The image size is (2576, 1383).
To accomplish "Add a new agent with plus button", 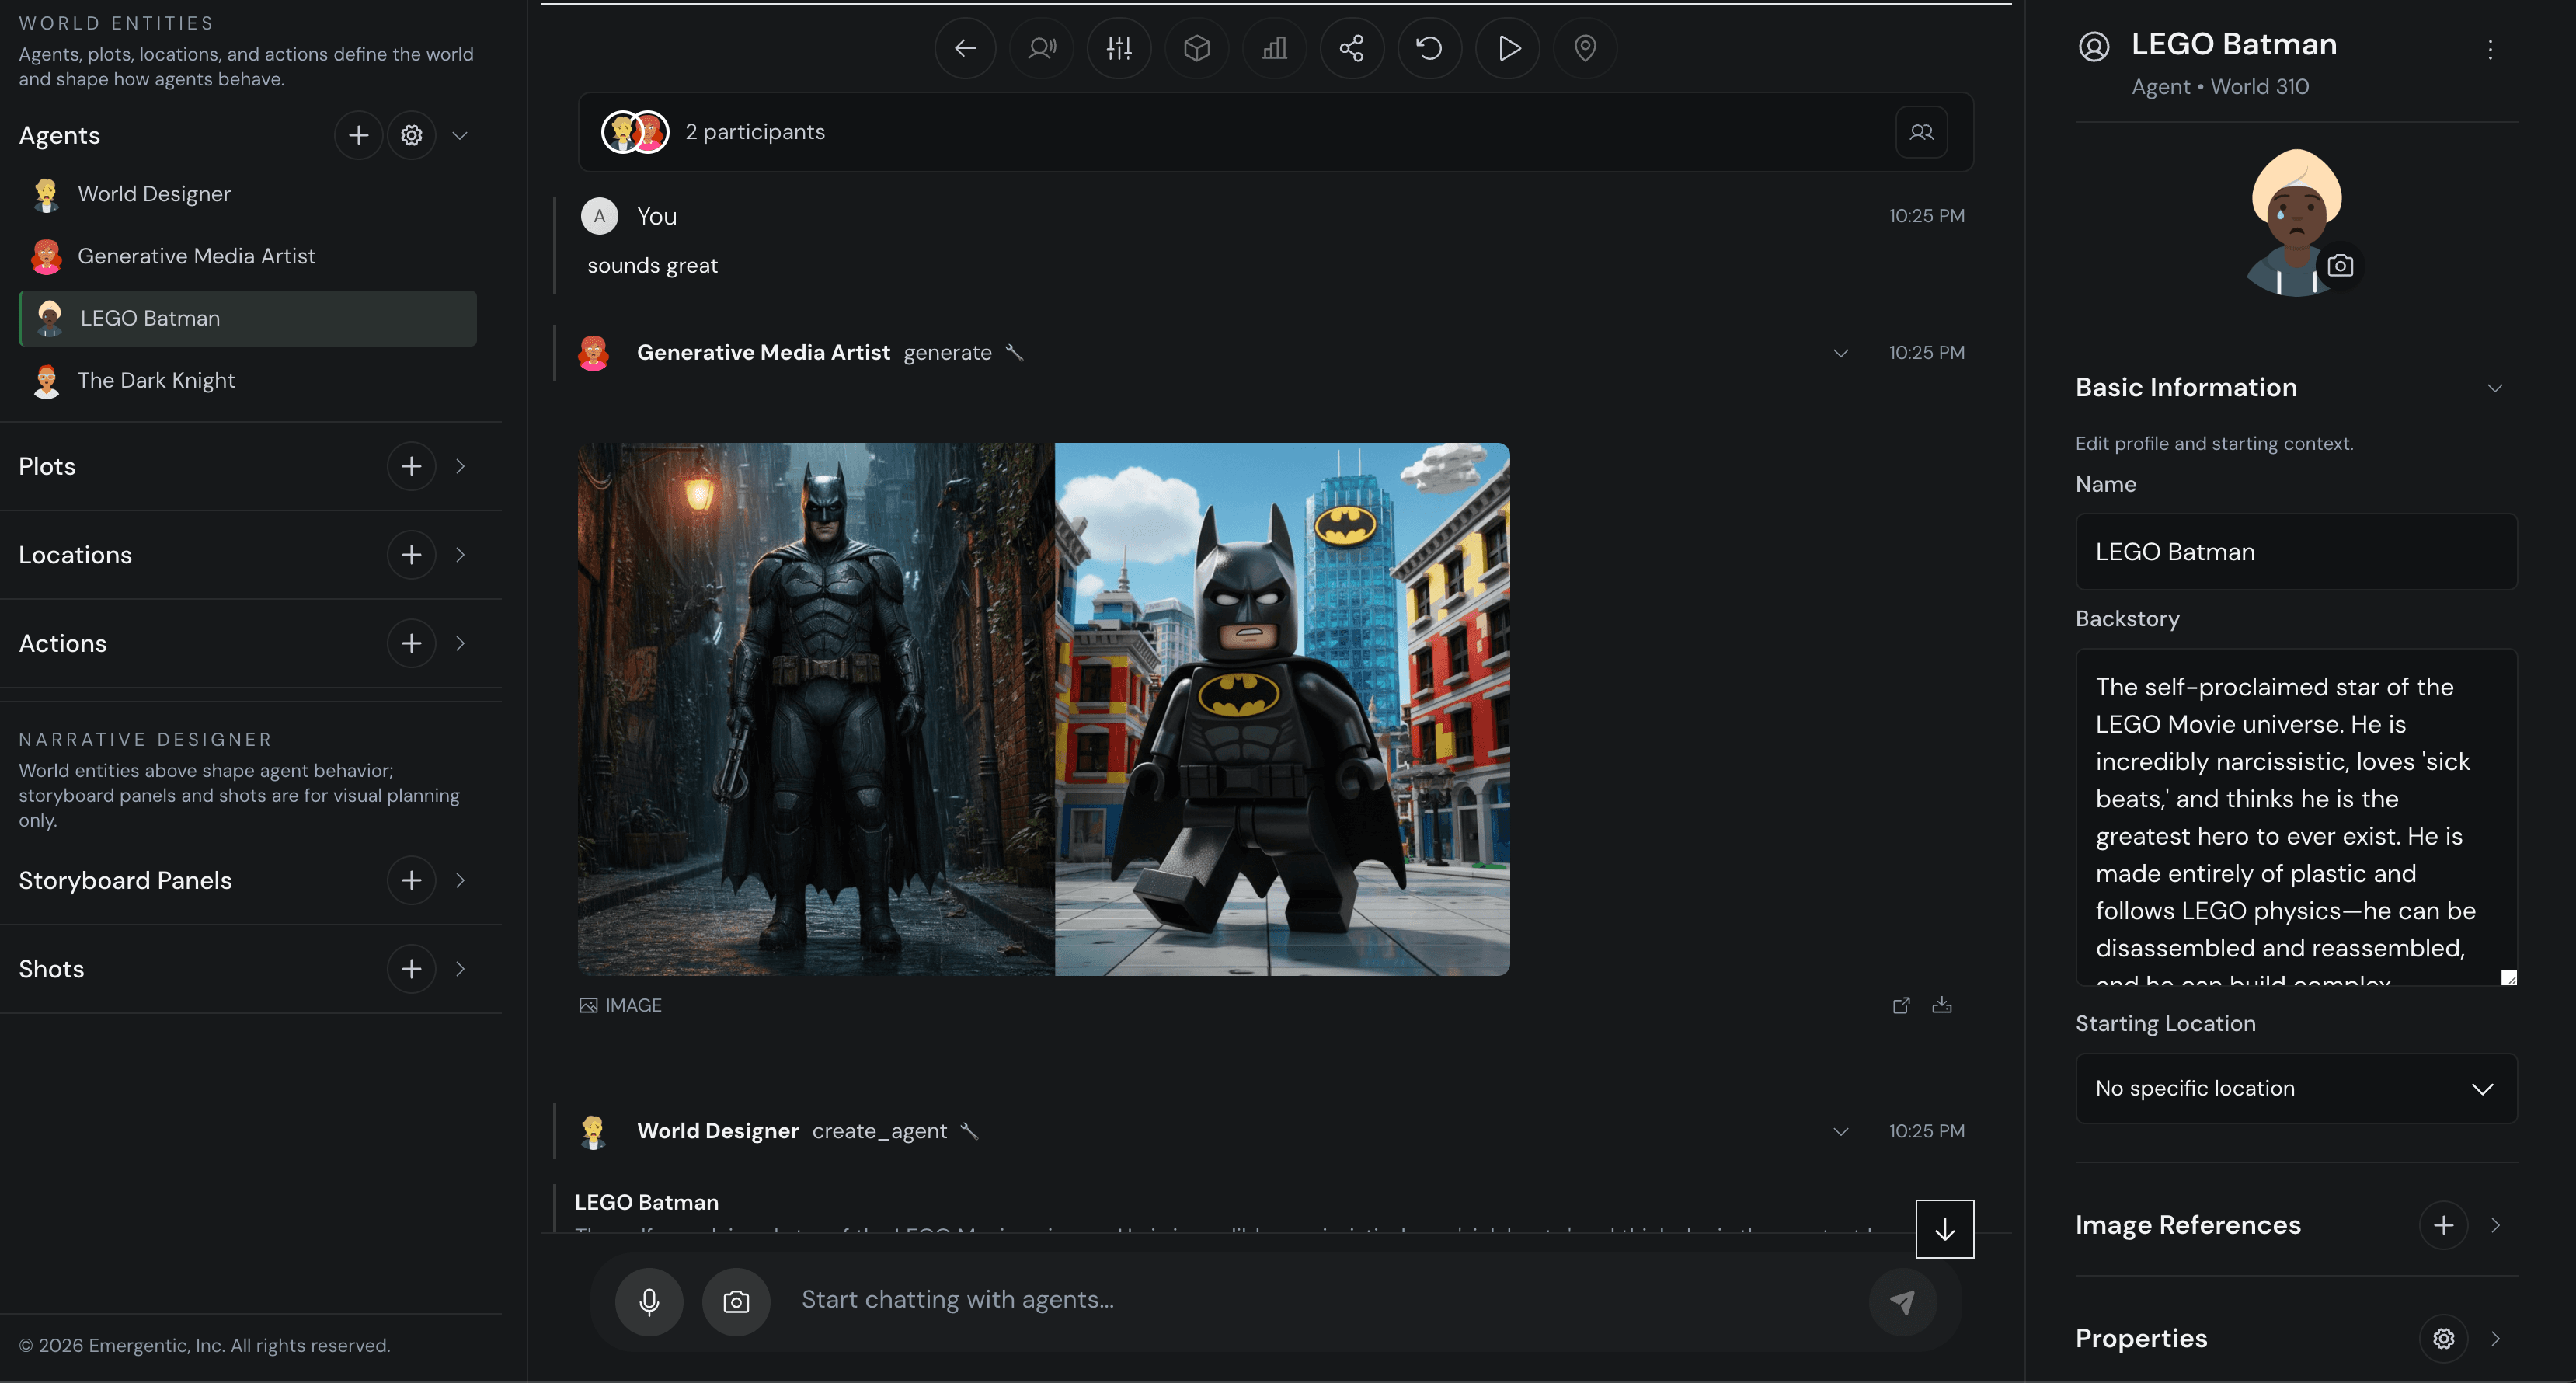I will [358, 135].
